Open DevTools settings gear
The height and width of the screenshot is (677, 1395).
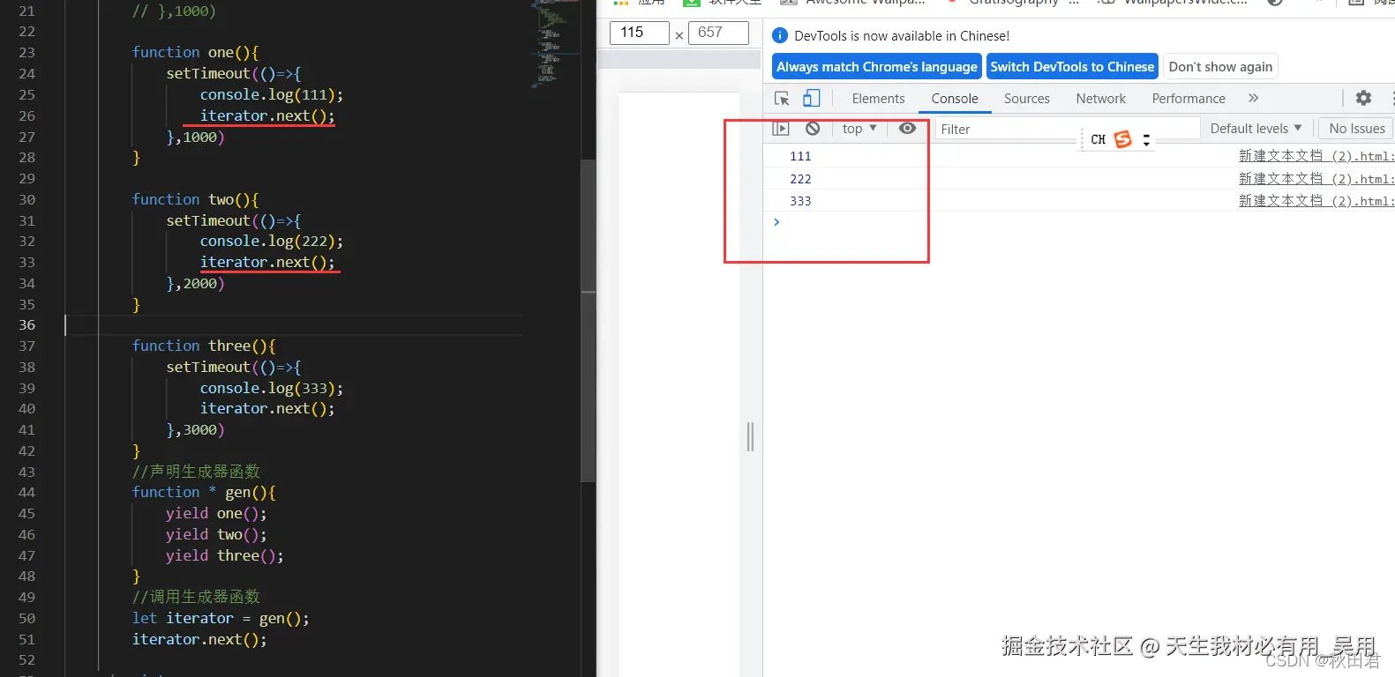tap(1363, 98)
